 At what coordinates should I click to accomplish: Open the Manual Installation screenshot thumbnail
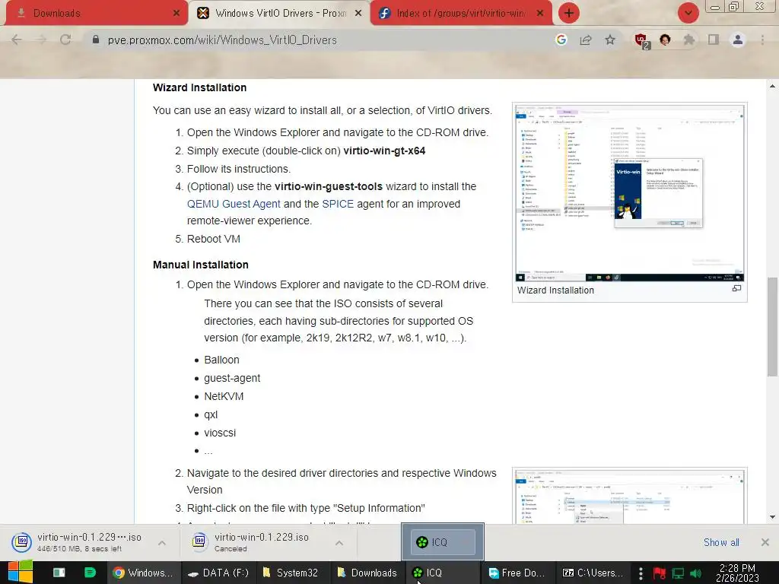pyautogui.click(x=629, y=496)
